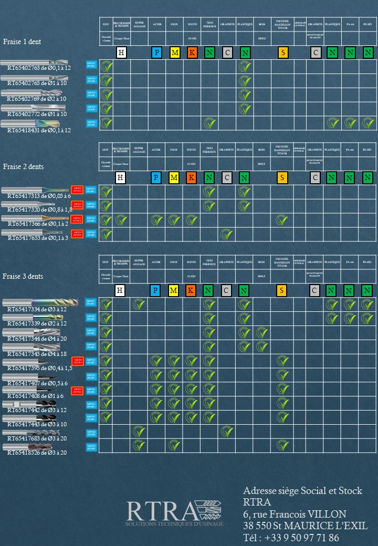Click text 'RT65402765 de Ø1 à 10'

tap(37, 83)
